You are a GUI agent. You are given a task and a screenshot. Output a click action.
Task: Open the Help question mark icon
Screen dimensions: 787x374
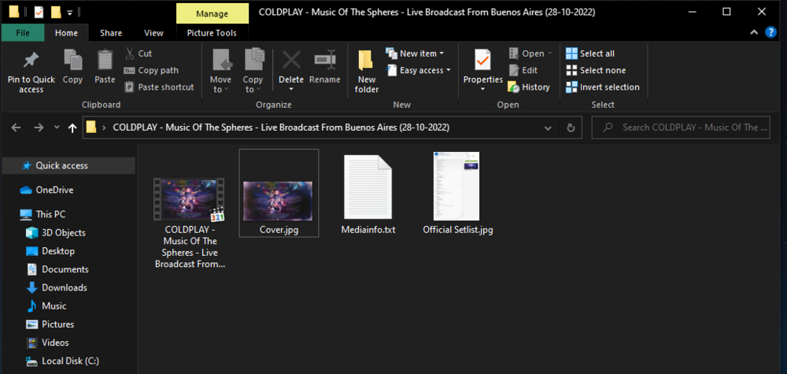pos(770,32)
